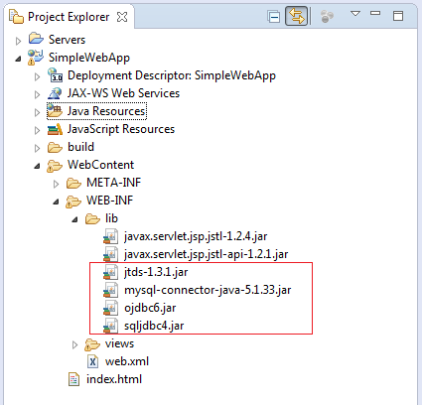422x405 pixels.
Task: Select the Java Resources item
Action: [x=97, y=111]
